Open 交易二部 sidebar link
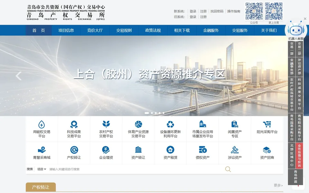Viewport: 309px width, 193px height. point(299,49)
